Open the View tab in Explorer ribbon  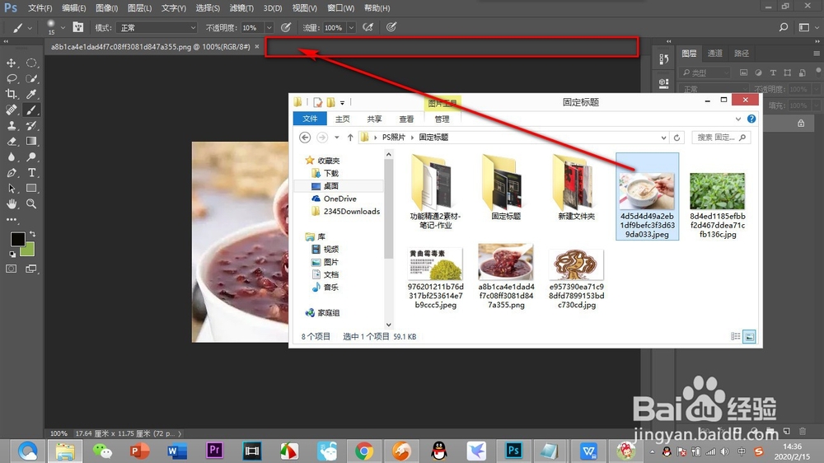(406, 119)
